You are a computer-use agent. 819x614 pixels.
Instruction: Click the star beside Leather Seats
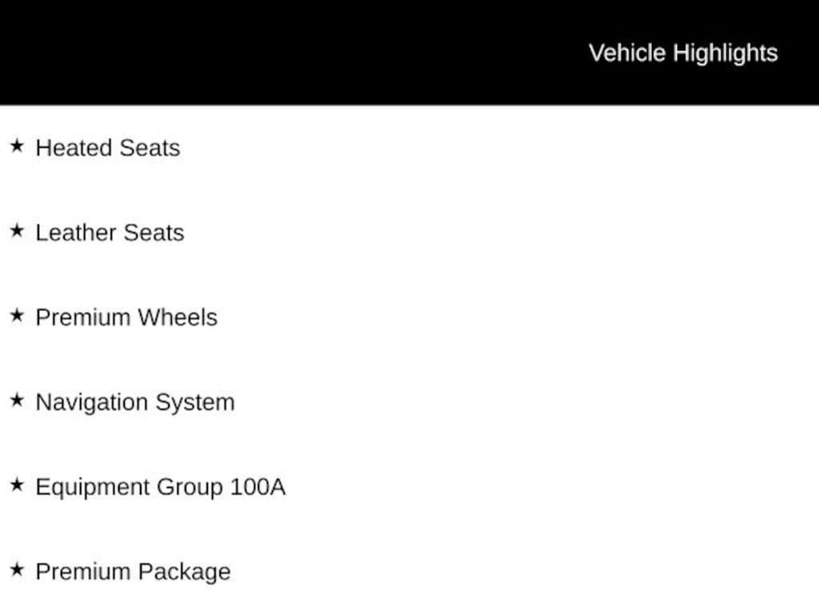coord(17,231)
